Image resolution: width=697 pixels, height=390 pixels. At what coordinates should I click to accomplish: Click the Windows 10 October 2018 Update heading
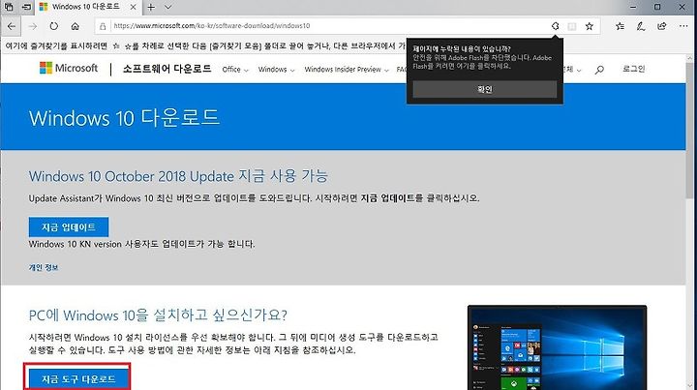pyautogui.click(x=178, y=176)
